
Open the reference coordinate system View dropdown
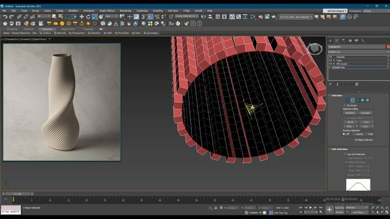tap(112, 16)
